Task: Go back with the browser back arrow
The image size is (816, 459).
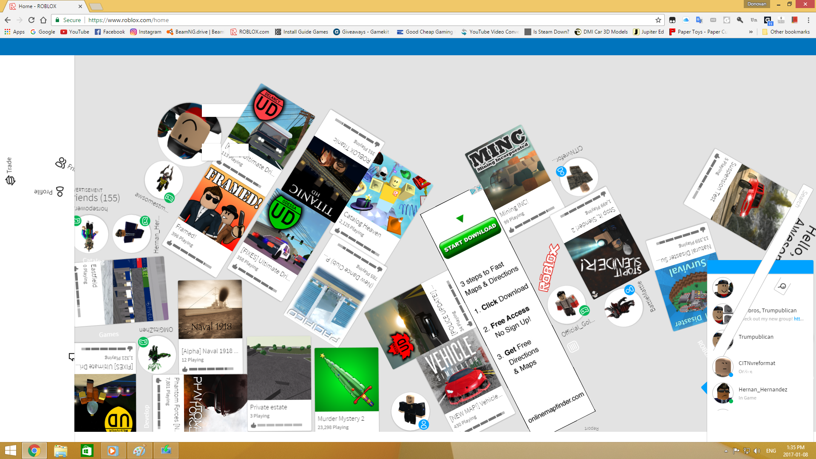Action: pos(8,20)
